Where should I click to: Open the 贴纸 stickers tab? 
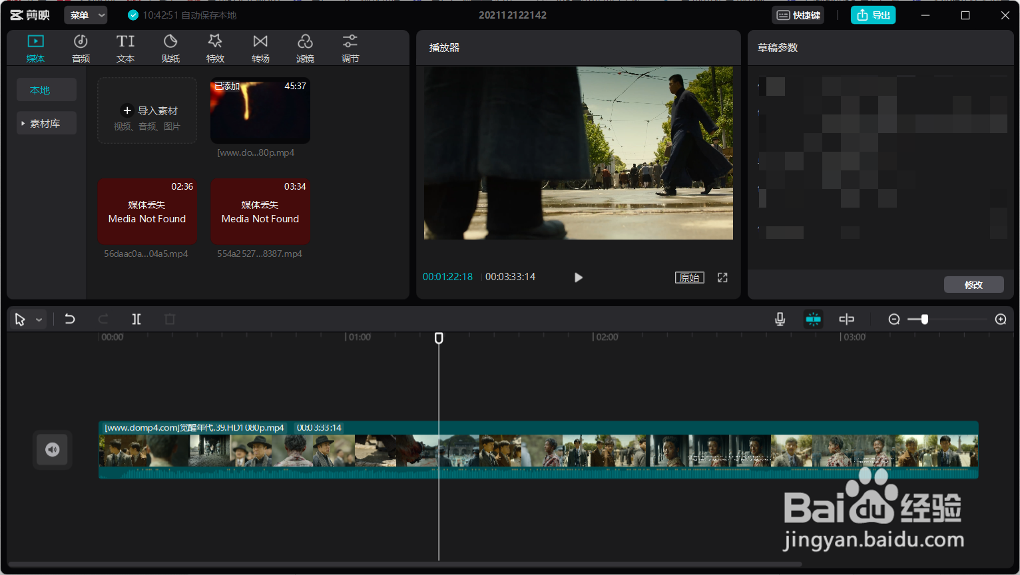[170, 49]
